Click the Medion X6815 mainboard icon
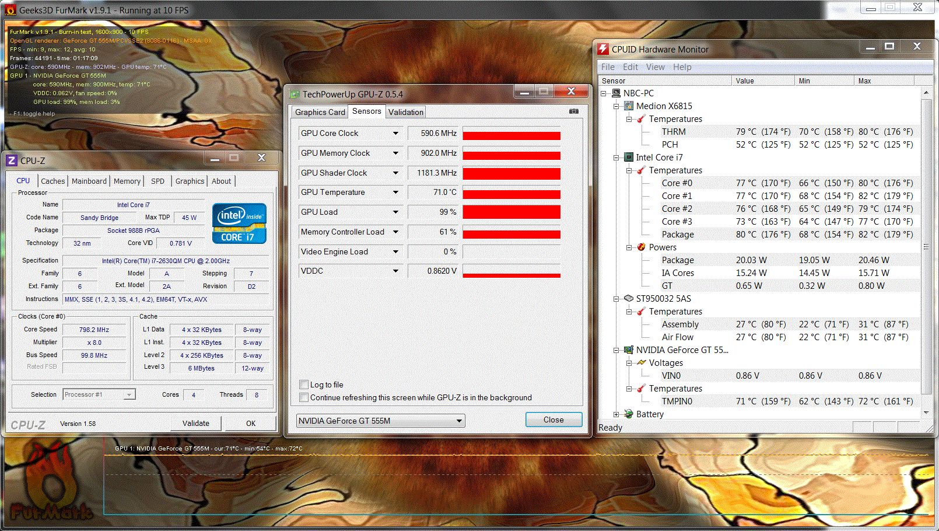This screenshot has height=531, width=939. [629, 106]
